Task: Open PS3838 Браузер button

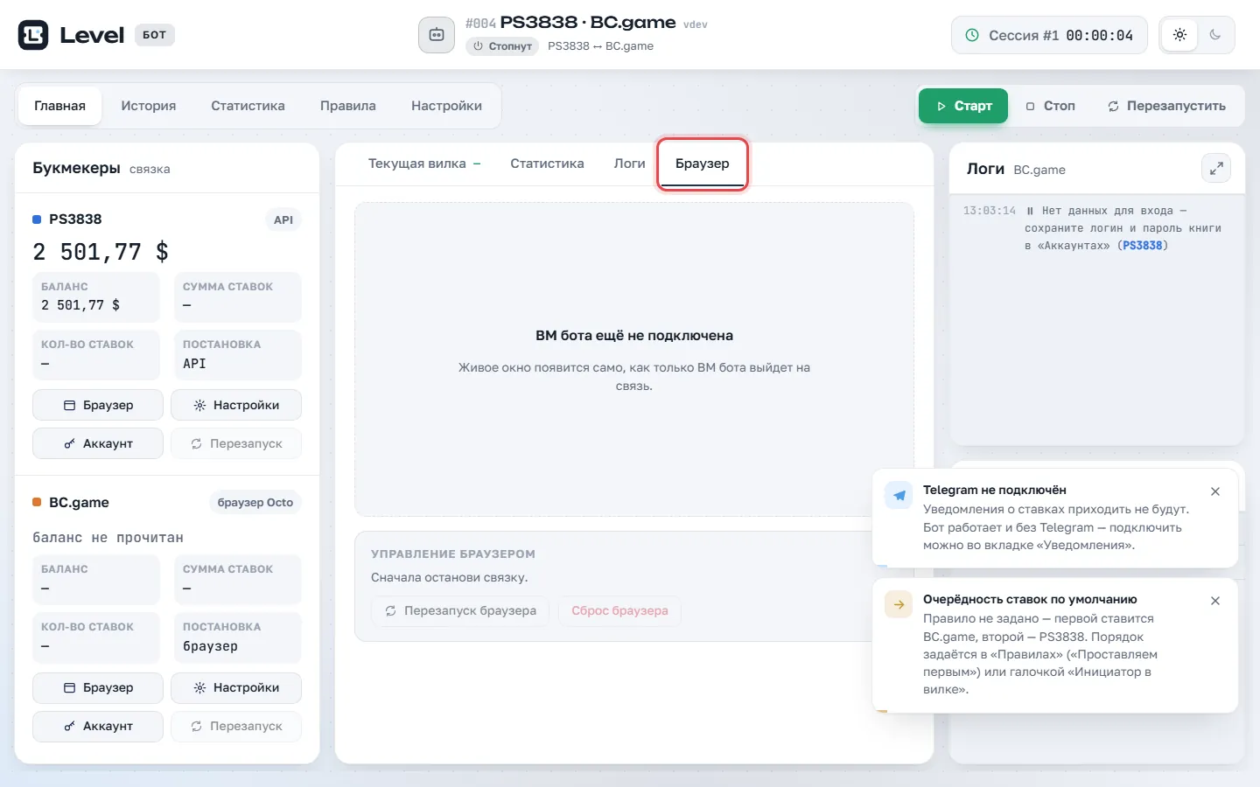Action: point(98,405)
